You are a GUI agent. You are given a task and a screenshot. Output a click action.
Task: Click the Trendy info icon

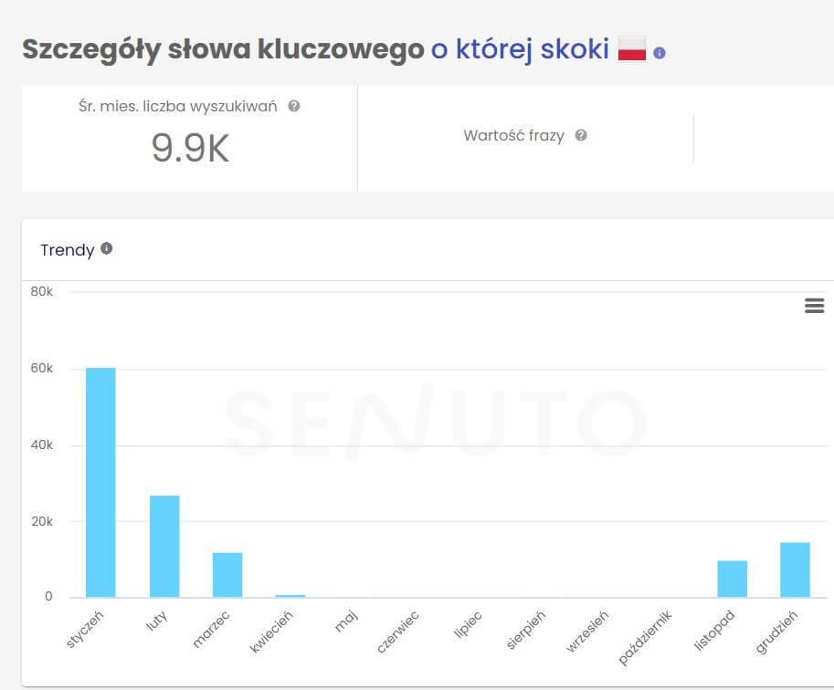107,246
